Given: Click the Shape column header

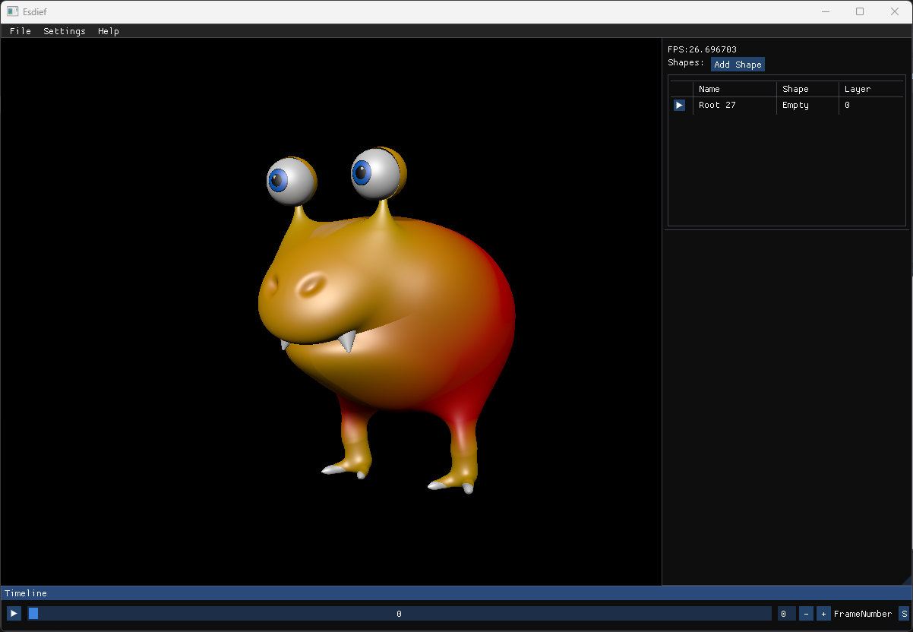Looking at the screenshot, I should pos(795,89).
